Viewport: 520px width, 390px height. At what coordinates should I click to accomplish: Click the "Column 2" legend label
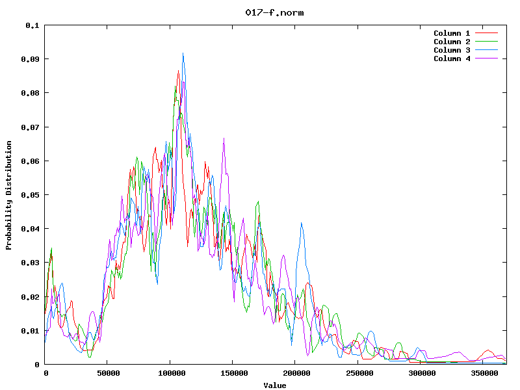point(452,42)
